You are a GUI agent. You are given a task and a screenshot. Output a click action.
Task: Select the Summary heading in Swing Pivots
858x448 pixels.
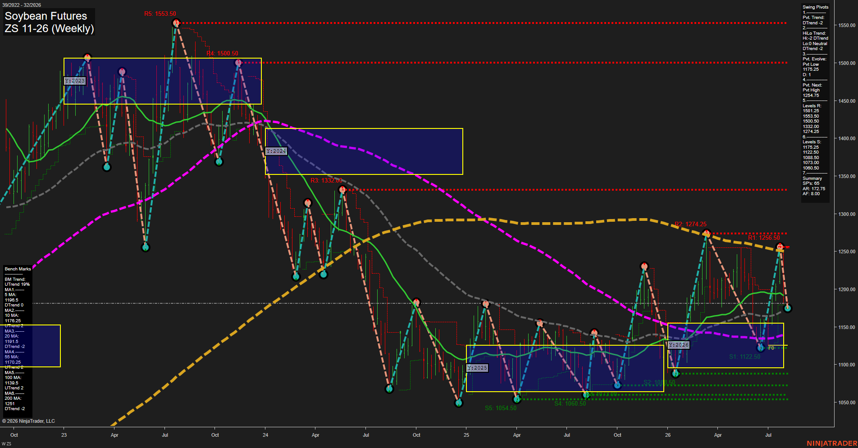point(812,178)
